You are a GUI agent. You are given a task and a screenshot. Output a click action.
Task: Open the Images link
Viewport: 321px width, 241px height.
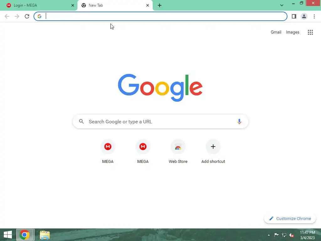tap(292, 32)
